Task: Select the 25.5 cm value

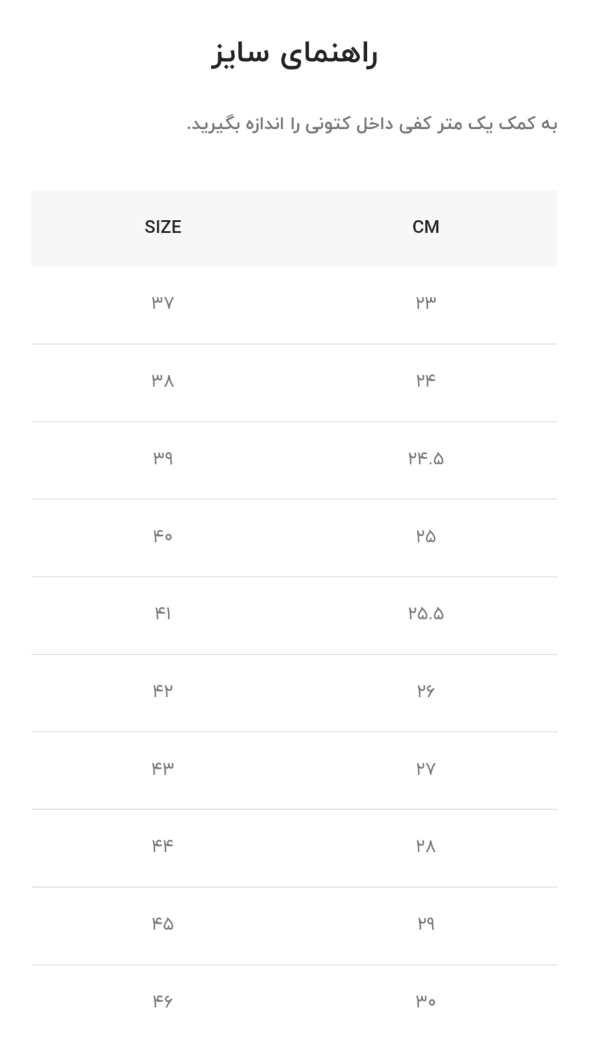Action: click(425, 614)
